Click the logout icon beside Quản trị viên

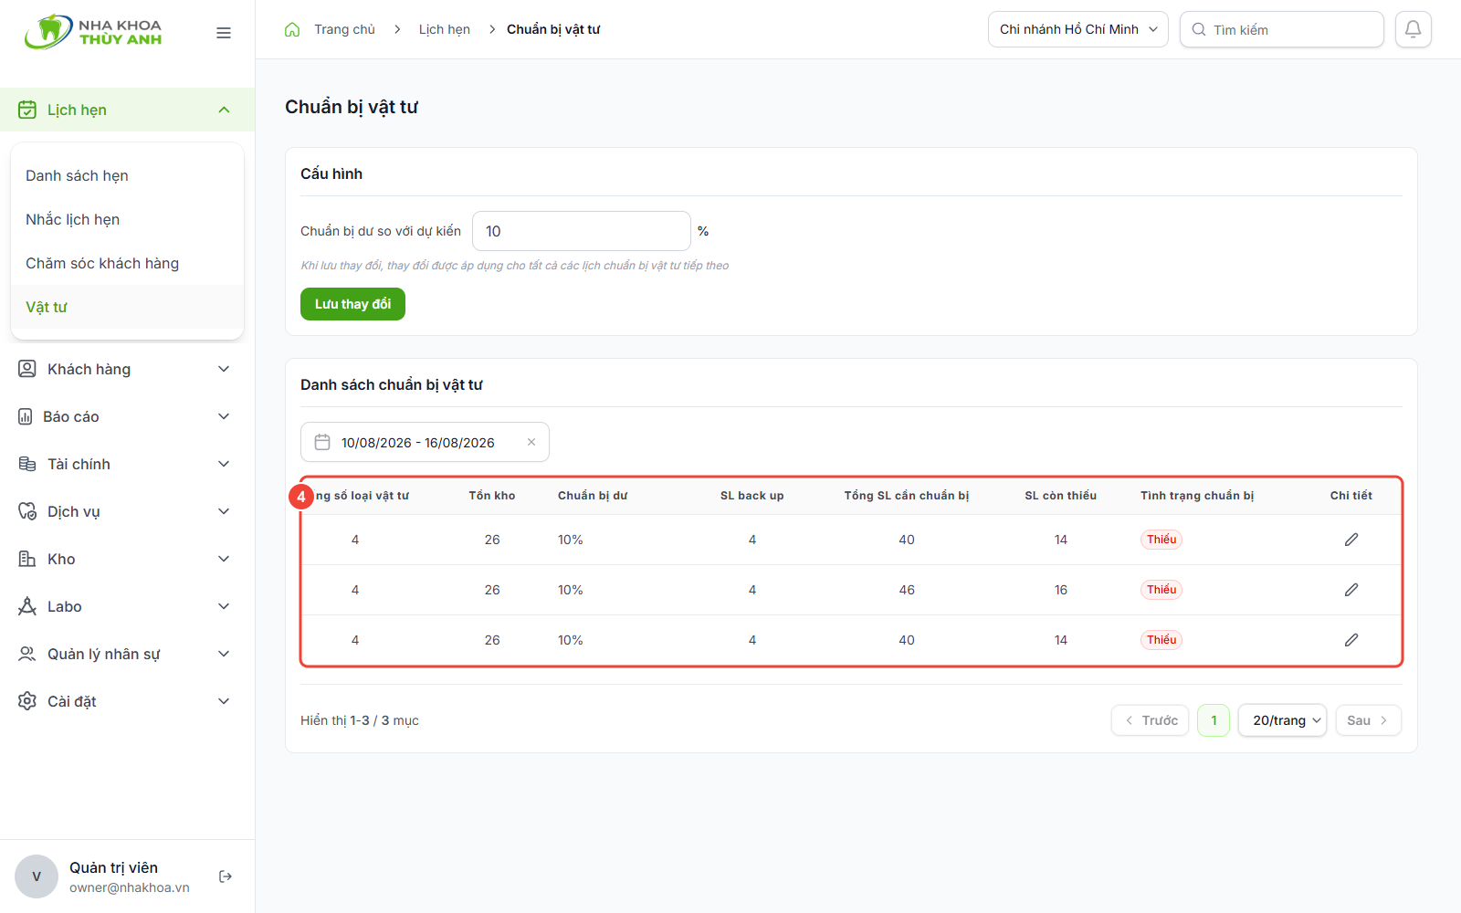pos(226,876)
